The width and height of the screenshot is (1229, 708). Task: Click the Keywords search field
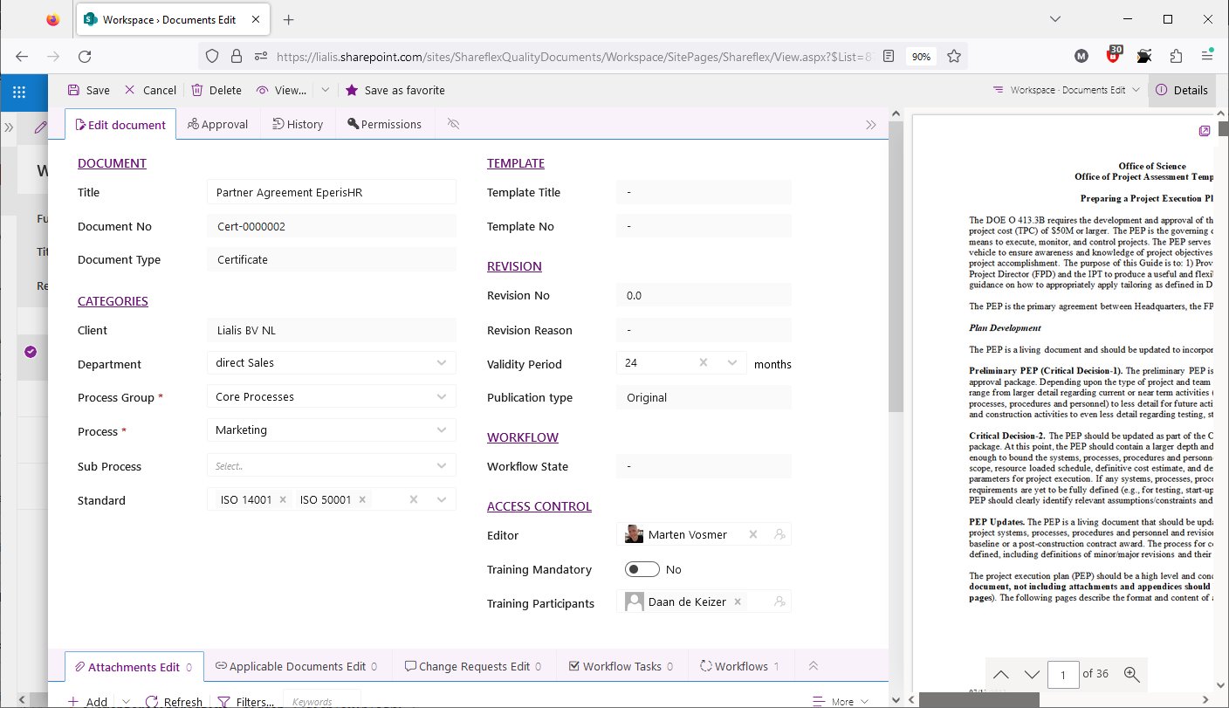pyautogui.click(x=322, y=700)
